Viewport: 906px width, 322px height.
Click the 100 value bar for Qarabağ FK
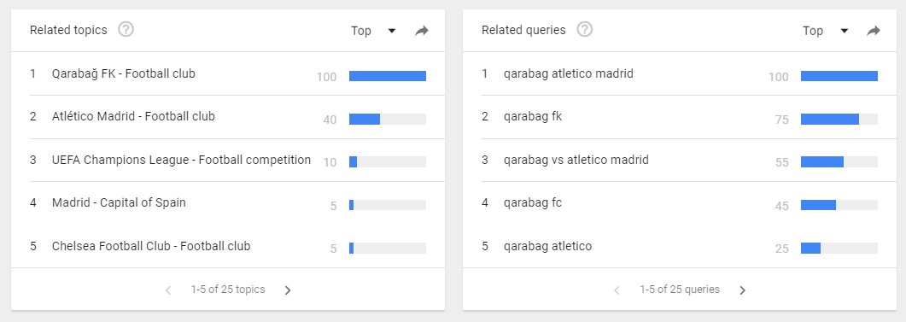pos(387,76)
